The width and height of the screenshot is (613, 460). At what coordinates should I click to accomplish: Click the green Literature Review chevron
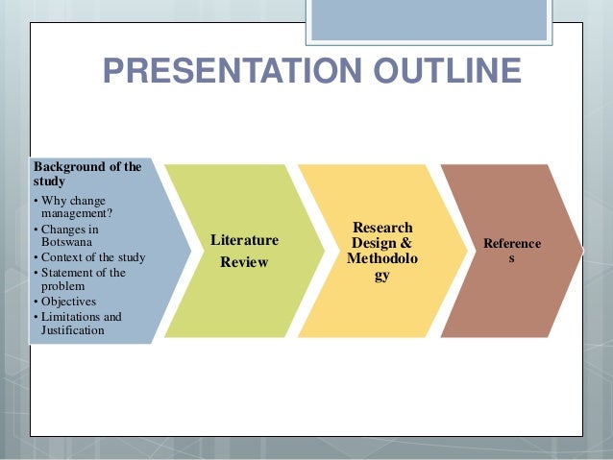tap(244, 251)
